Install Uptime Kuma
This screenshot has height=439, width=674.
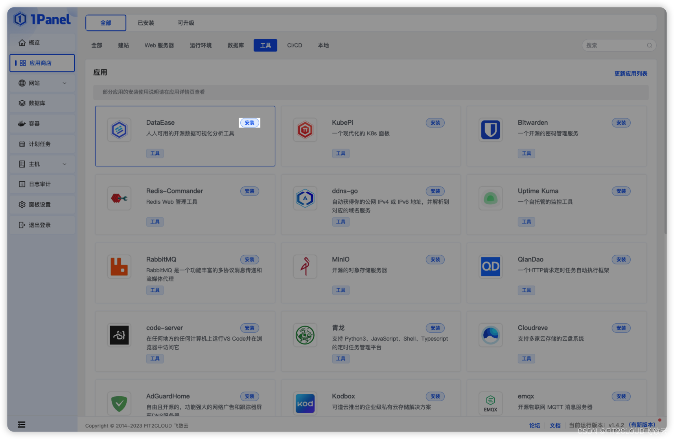click(x=621, y=191)
